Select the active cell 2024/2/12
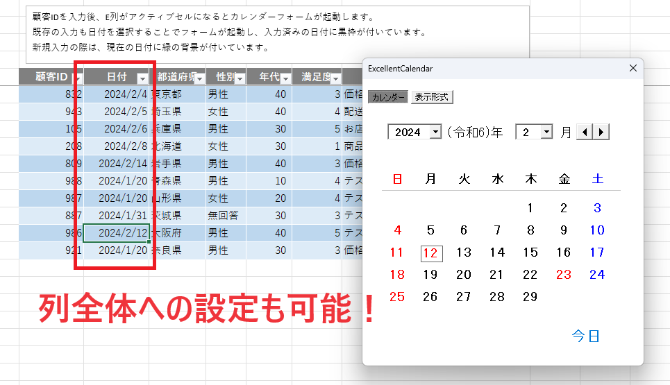Viewport: 670px width, 385px height. click(117, 233)
